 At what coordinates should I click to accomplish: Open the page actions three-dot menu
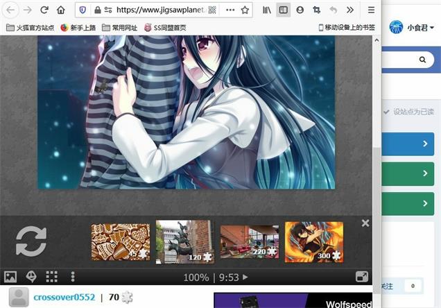tap(230, 10)
